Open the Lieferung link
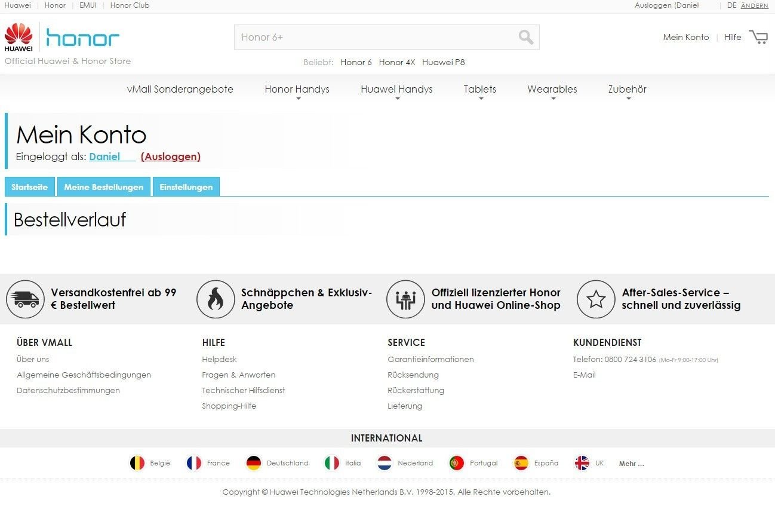 pyautogui.click(x=405, y=406)
